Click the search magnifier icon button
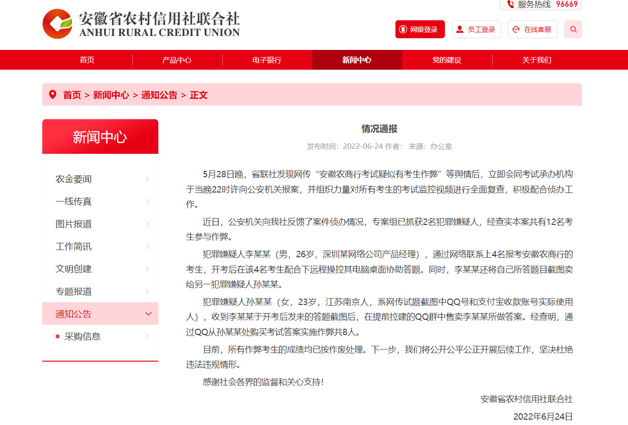This screenshot has width=628, height=425. (x=573, y=29)
